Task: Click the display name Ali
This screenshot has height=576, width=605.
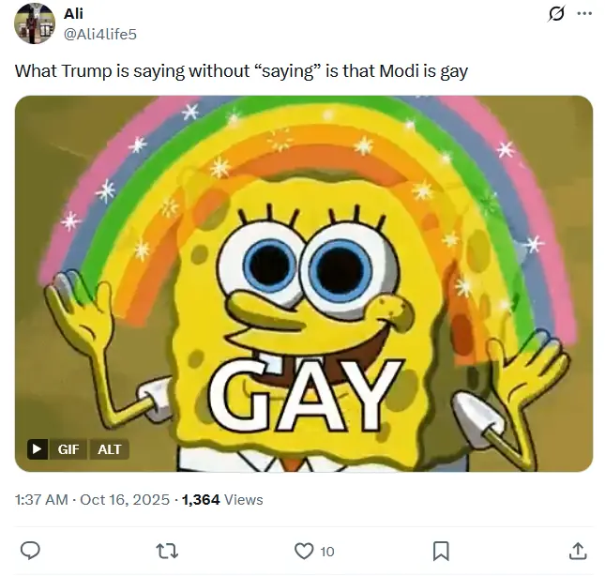Action: coord(73,13)
